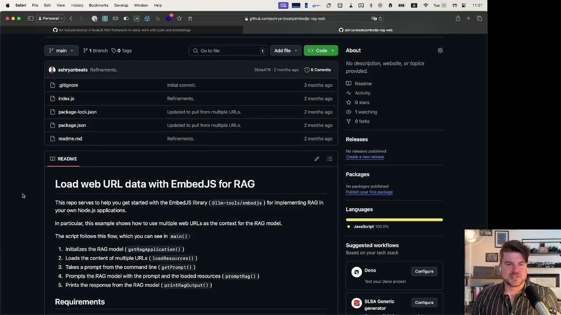Open the green Code dropdown button
Screen dimensions: 561x315
321,51
